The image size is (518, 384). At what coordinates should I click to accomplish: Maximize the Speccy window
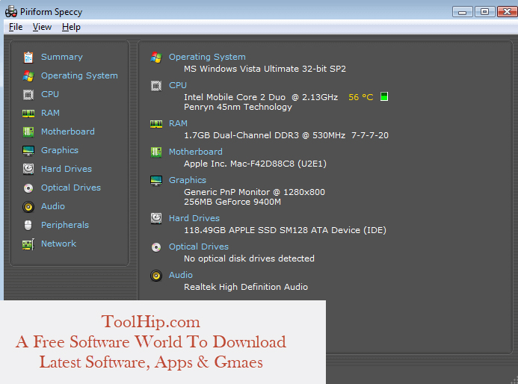point(484,12)
